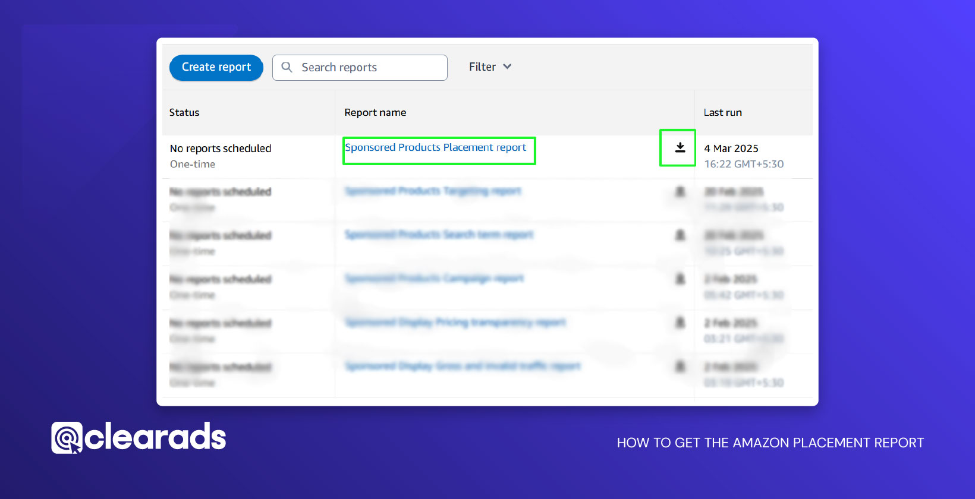
Task: Click the magnifier icon in search box
Action: (x=287, y=67)
